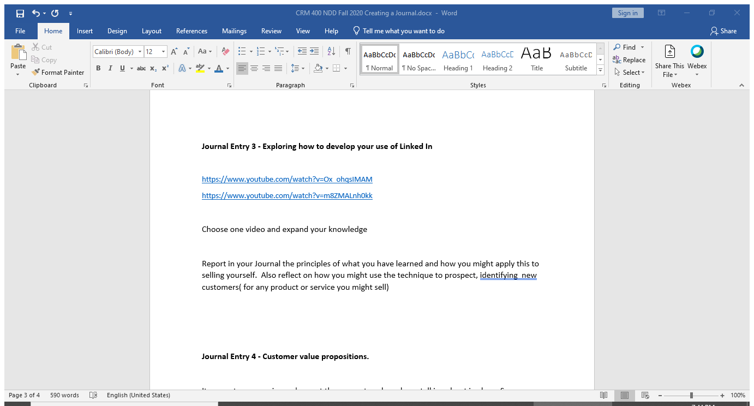Open the Layout tab
This screenshot has height=406, width=754.
click(152, 31)
